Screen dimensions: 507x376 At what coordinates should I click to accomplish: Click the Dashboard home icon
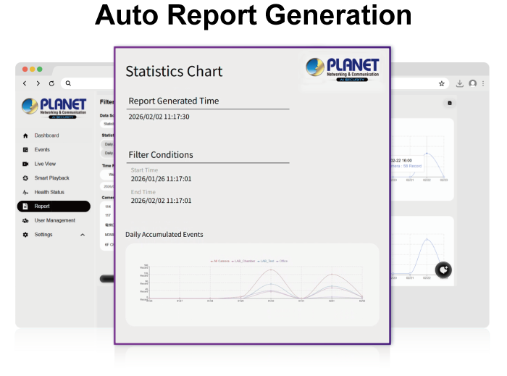(x=25, y=135)
